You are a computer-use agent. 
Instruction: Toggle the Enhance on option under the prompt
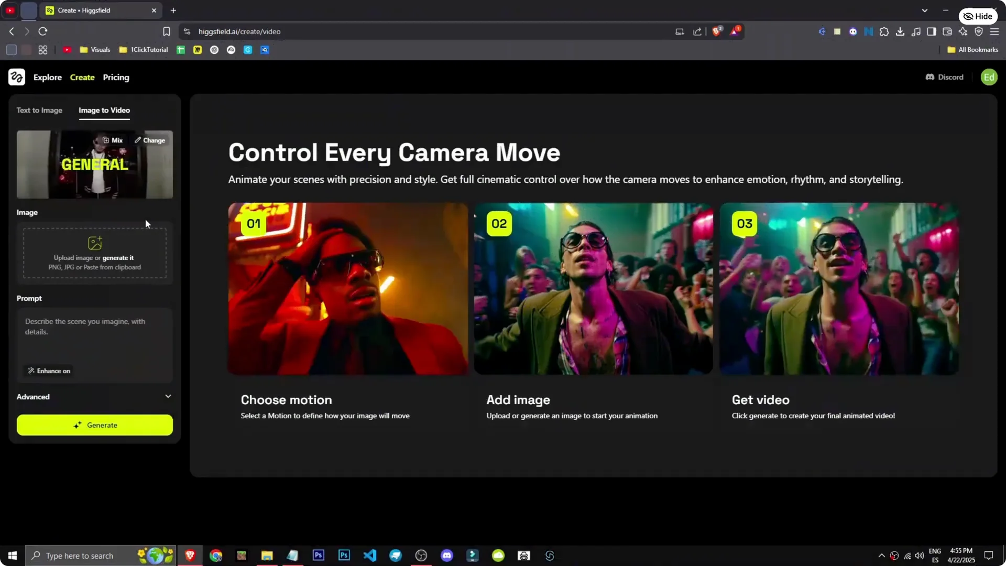click(49, 371)
